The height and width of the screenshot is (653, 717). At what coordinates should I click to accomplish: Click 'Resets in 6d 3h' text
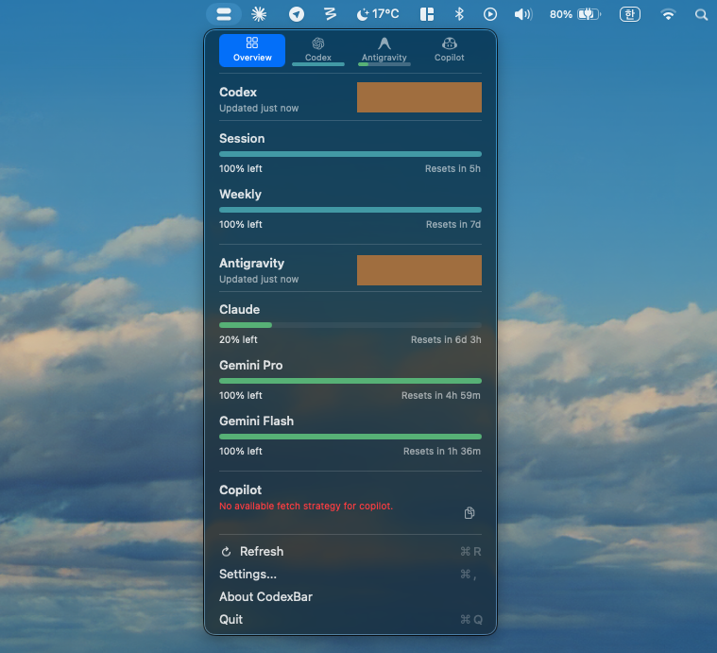(446, 340)
